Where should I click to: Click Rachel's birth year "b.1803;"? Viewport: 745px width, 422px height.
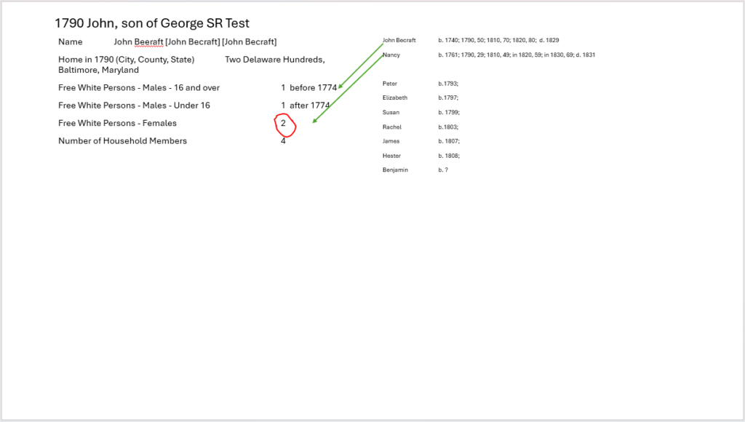pos(448,127)
